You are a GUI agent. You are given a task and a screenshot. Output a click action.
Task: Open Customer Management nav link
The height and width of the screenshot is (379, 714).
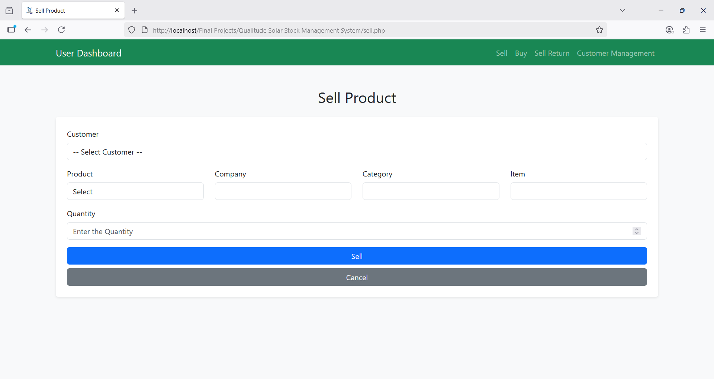[x=615, y=53]
